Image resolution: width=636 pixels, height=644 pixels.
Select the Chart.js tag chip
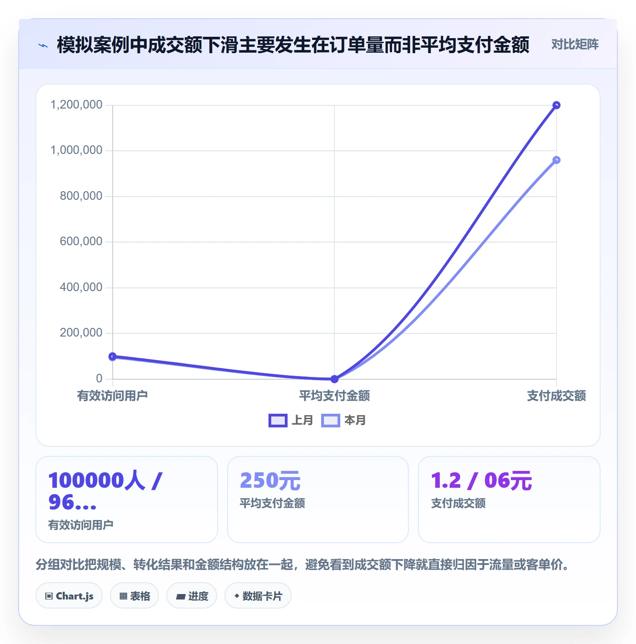pos(69,596)
